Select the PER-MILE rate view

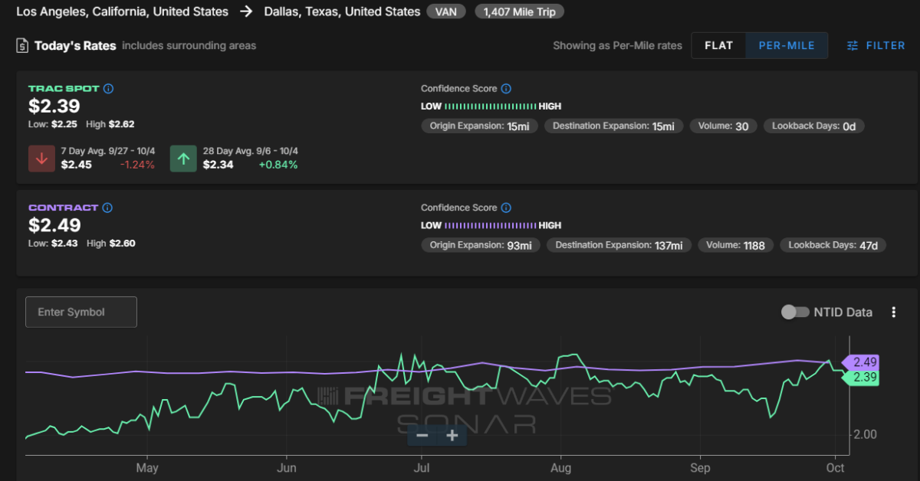(787, 45)
